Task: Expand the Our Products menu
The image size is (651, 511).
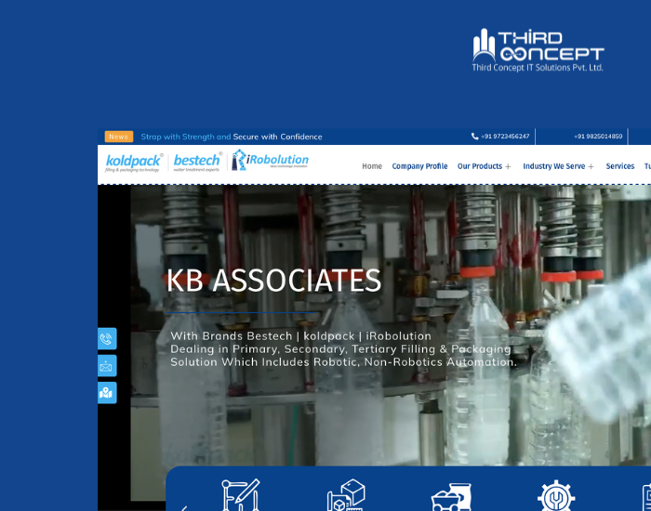Action: tap(484, 166)
